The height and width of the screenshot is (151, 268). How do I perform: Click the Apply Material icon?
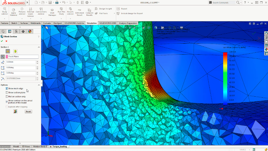click(x=13, y=10)
